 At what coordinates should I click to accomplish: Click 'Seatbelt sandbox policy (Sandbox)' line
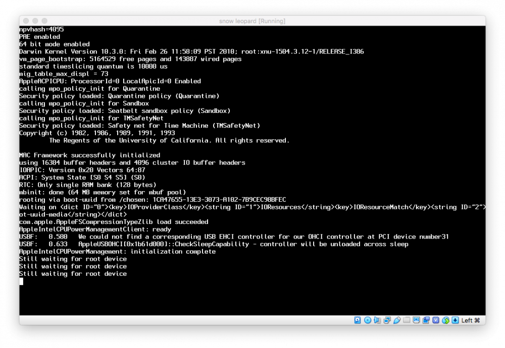tap(125, 110)
